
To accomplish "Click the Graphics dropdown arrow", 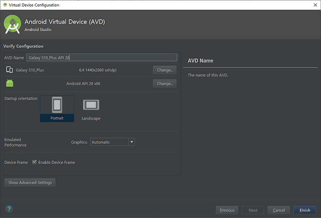I will 132,142.
